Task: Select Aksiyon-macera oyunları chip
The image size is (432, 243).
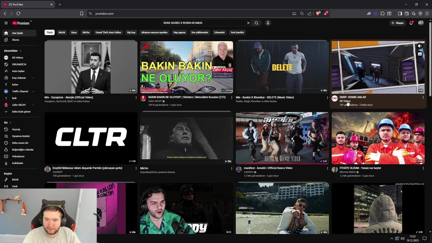Action: [154, 32]
